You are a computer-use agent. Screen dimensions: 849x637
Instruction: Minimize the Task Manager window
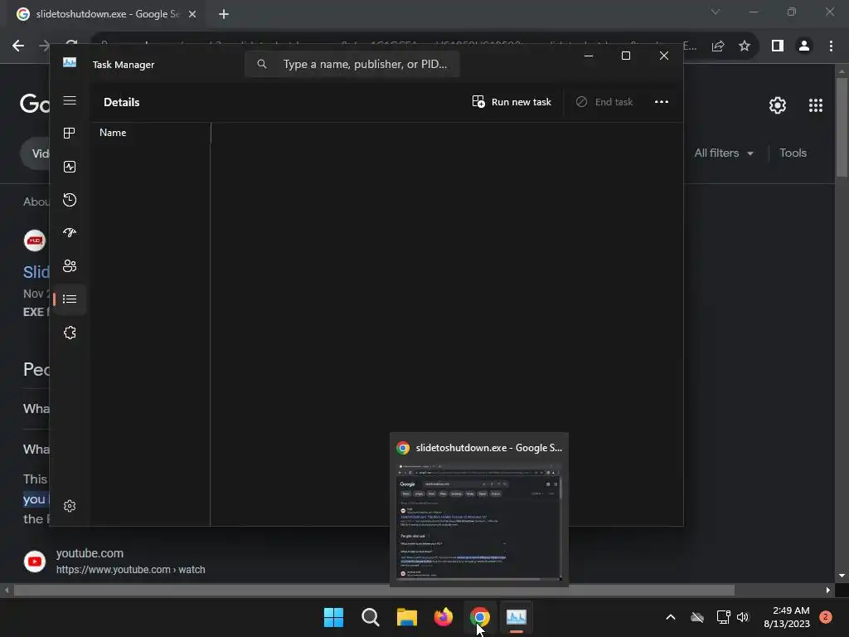pyautogui.click(x=589, y=56)
